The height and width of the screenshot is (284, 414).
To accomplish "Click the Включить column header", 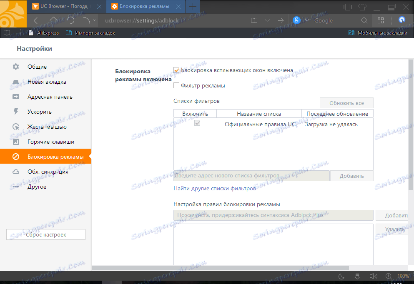I will point(195,114).
